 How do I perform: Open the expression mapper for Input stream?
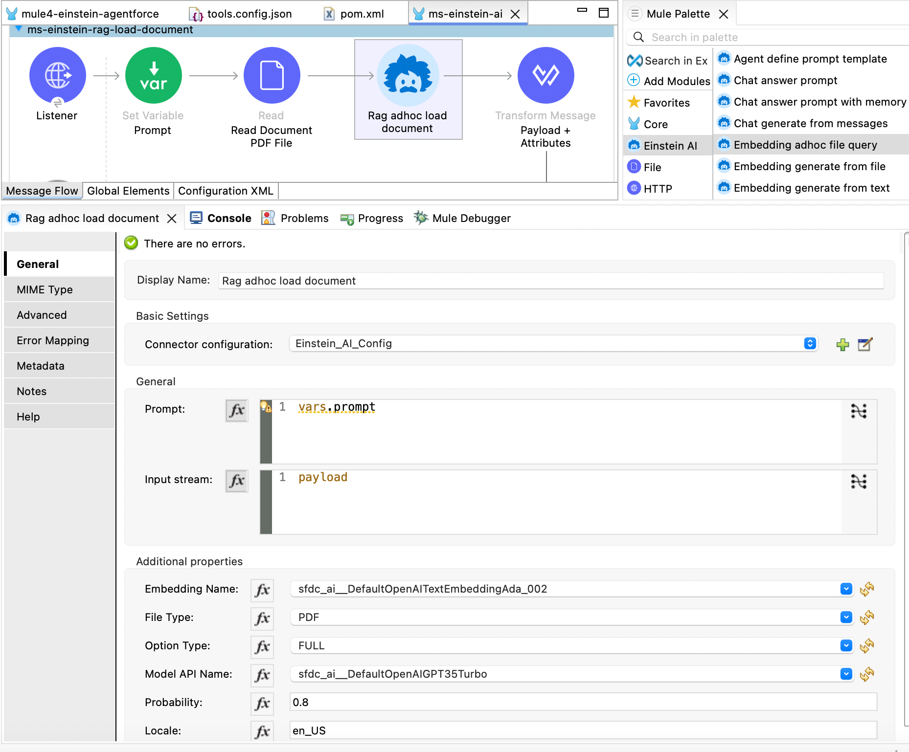tap(859, 482)
